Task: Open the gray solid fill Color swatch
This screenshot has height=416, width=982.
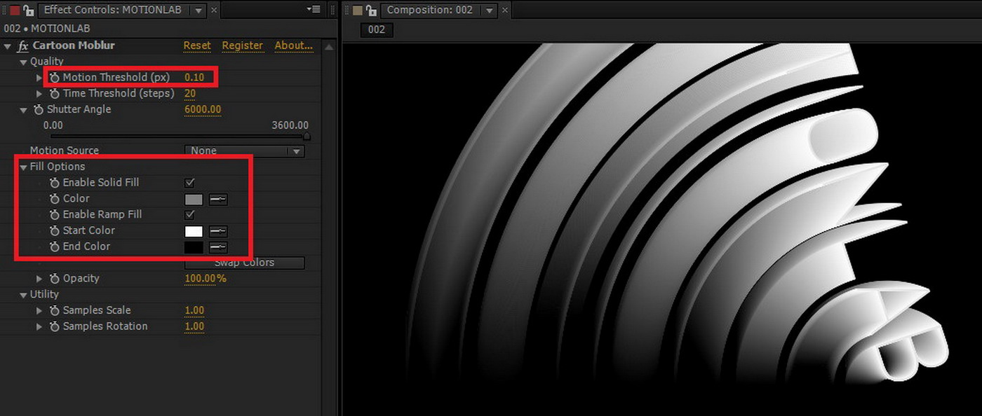Action: coord(194,200)
